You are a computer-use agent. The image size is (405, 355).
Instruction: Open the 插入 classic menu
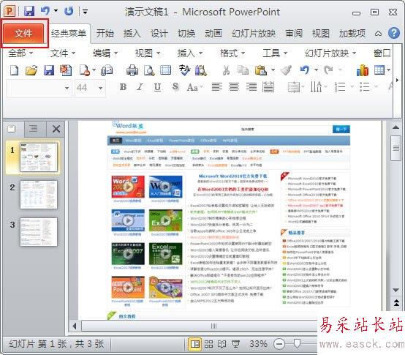190,53
